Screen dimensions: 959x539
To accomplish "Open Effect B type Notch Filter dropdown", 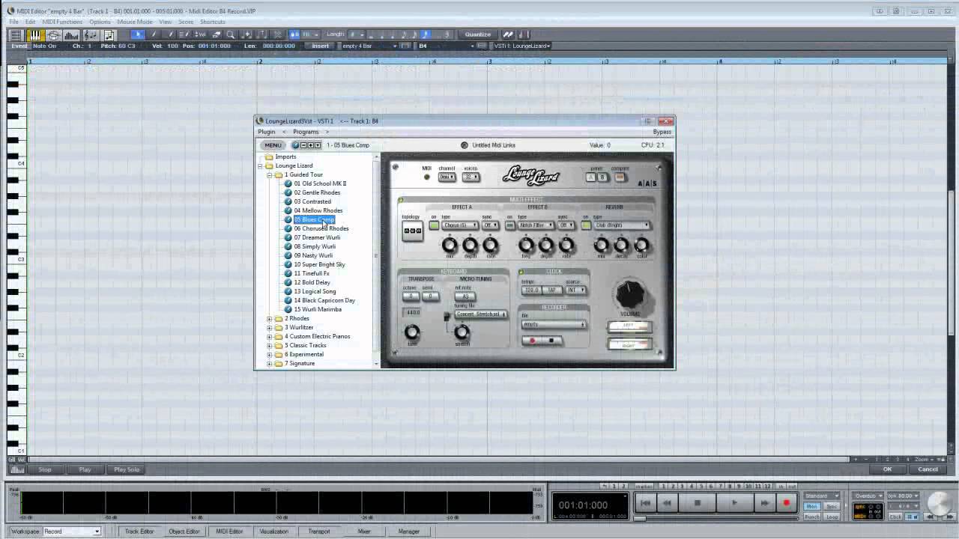I will pyautogui.click(x=536, y=225).
